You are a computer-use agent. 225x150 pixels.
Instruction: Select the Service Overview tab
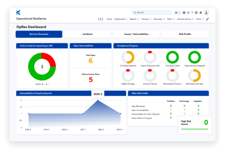point(39,34)
